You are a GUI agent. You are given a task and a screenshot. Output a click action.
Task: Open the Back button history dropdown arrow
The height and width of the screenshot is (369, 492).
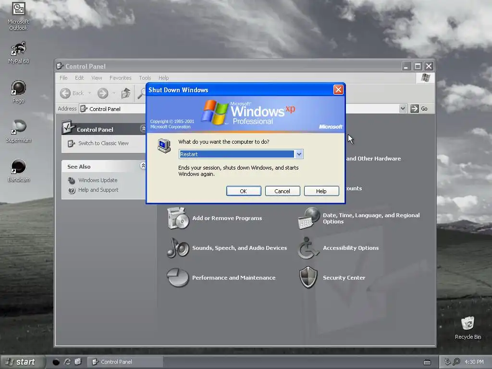pyautogui.click(x=89, y=93)
